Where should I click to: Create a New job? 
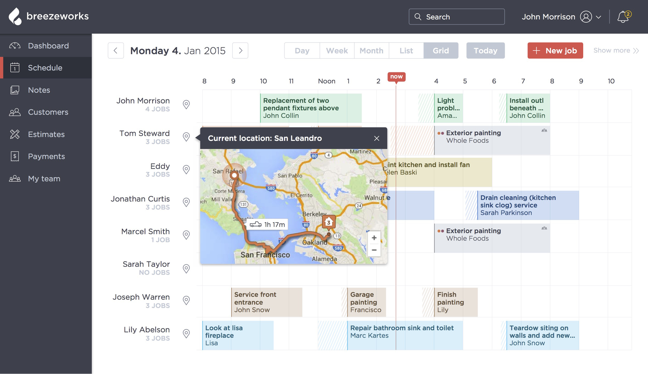pos(555,50)
